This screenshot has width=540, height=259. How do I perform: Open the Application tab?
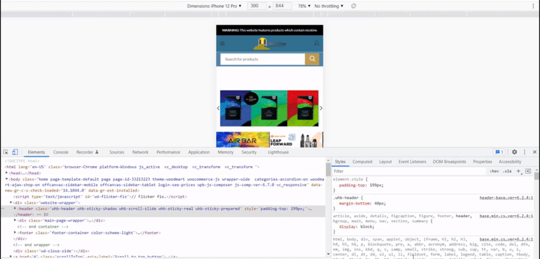point(199,152)
